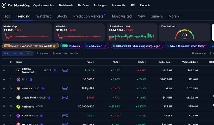The image size is (214, 125).
Task: Sort table by Market Cap column
Action: (x=165, y=62)
